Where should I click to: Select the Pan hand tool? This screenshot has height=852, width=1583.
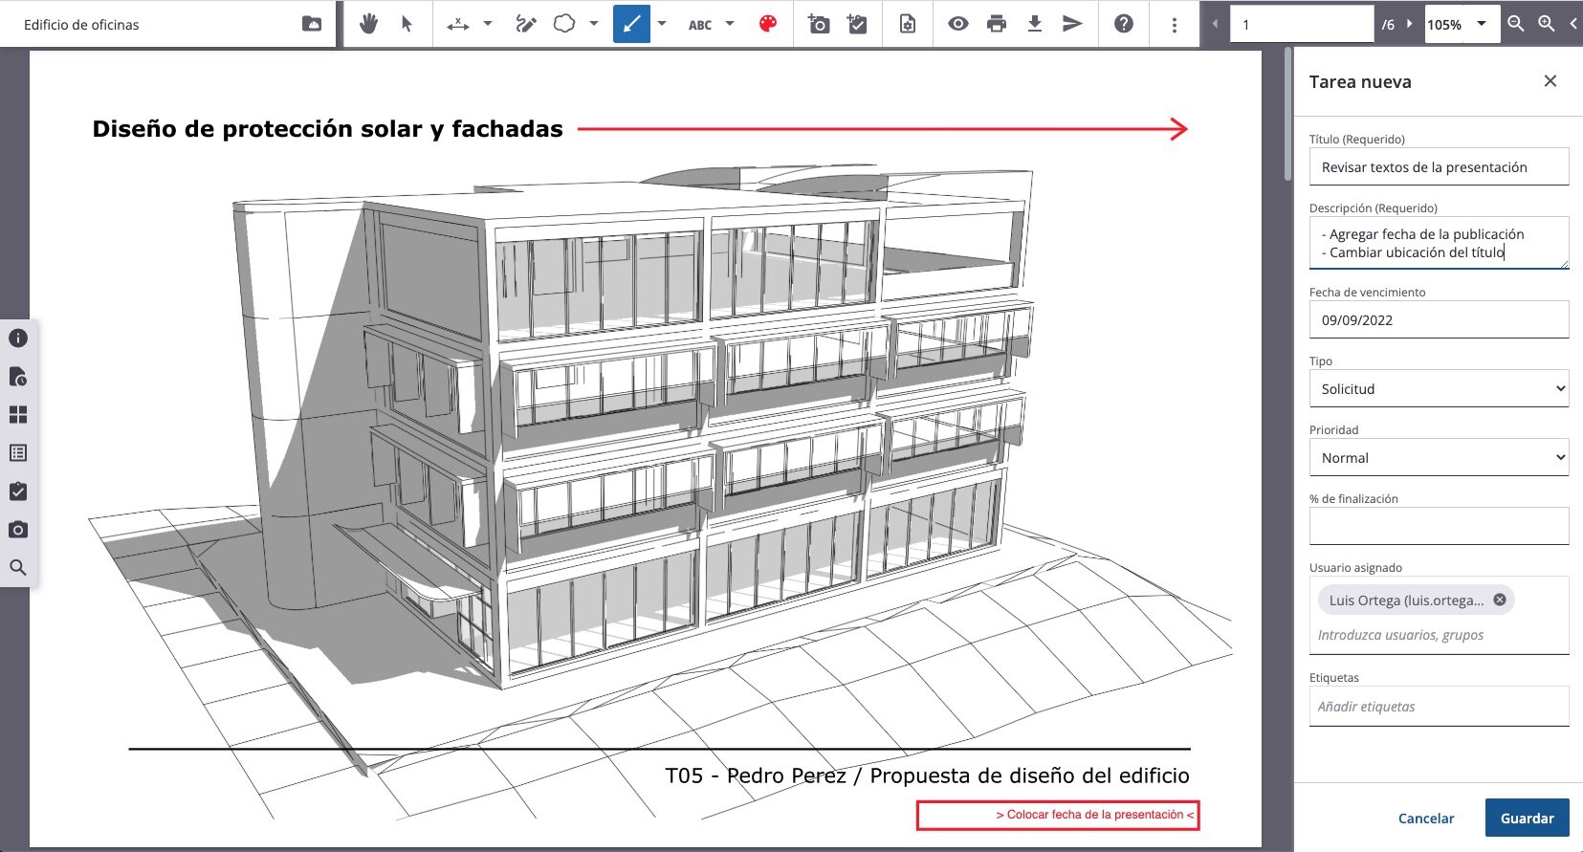pyautogui.click(x=368, y=24)
